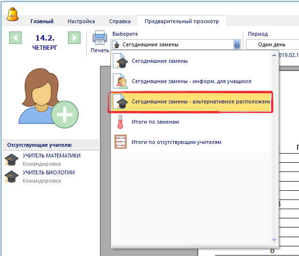299x256 pixels.
Task: Select 'Сегодняшние замены' list option
Action: (159, 61)
